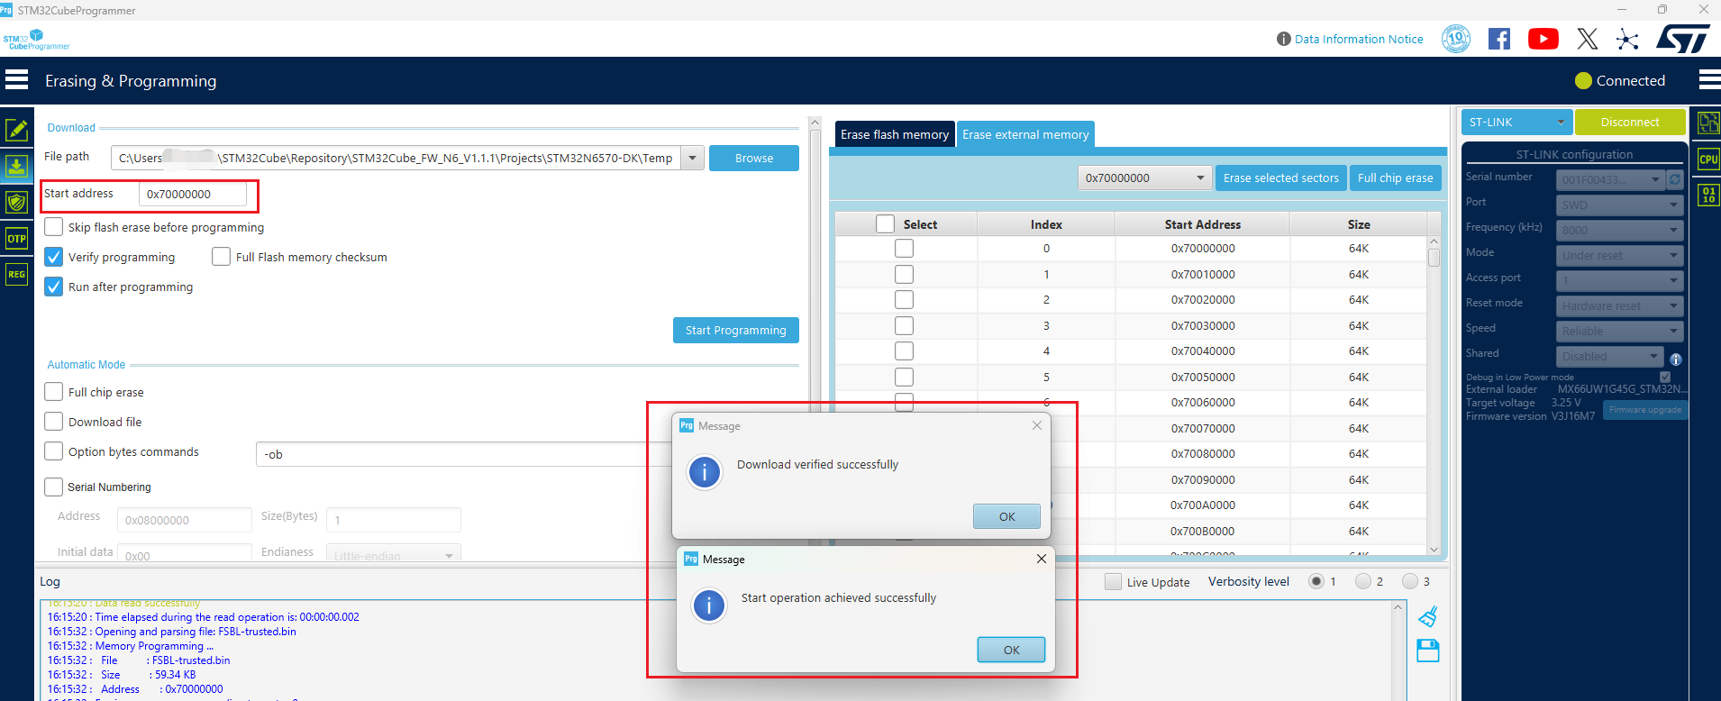Set Verbosity level to 3
Screen dimensions: 1721x701
[1410, 581]
